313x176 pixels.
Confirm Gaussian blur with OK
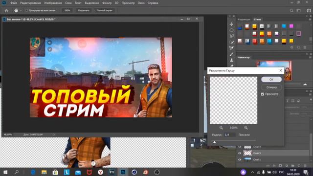point(271,79)
